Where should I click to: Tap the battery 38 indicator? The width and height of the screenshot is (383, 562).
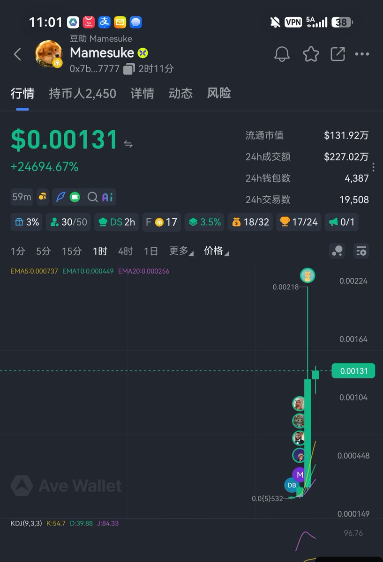(x=342, y=22)
